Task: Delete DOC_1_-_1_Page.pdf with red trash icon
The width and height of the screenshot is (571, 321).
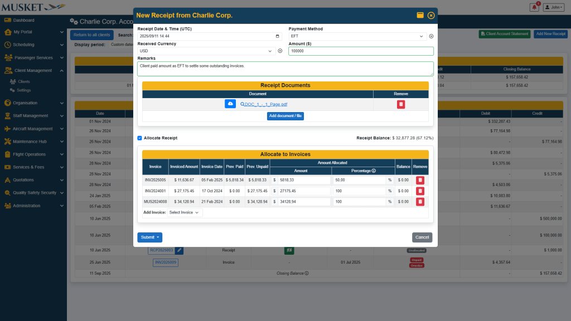Action: click(x=400, y=104)
